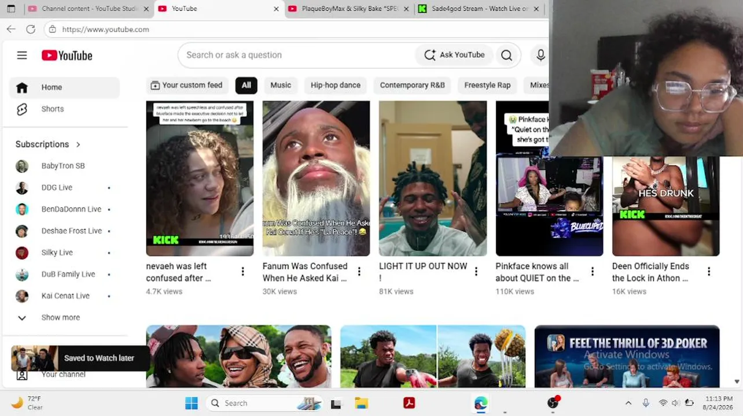Select the Contemporary R&B filter chip

point(413,85)
